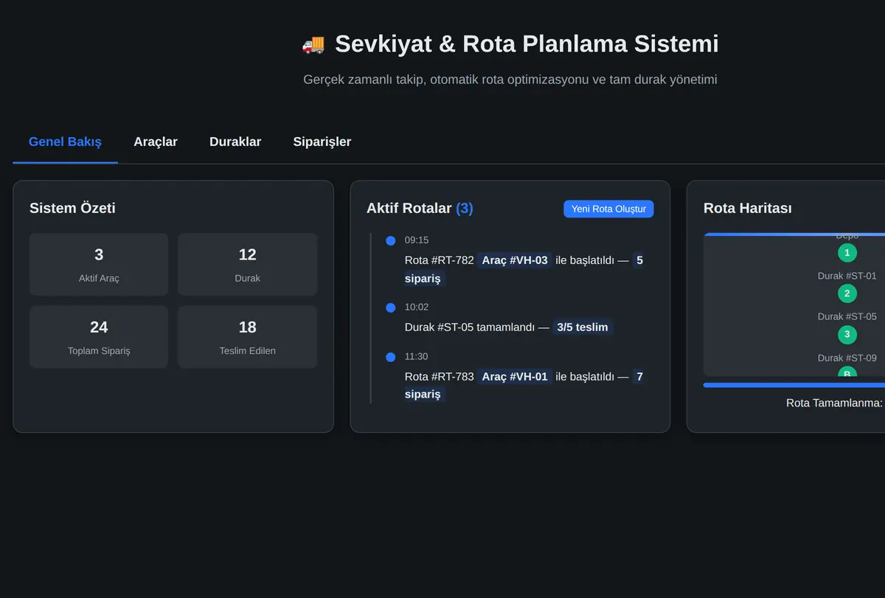This screenshot has width=885, height=598.
Task: Click the Sistem Özeti heading
Action: tap(72, 209)
